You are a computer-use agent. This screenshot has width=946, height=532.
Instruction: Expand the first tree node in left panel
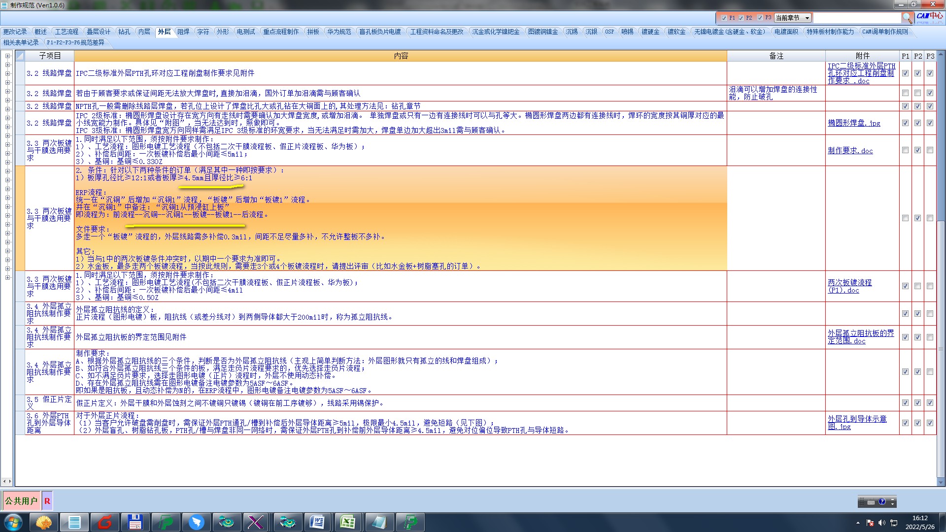(8, 56)
